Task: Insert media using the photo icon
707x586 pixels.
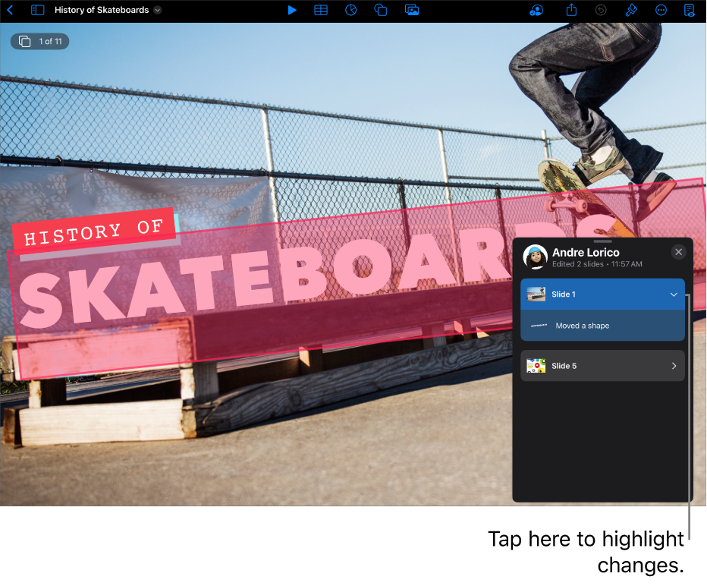Action: point(412,11)
